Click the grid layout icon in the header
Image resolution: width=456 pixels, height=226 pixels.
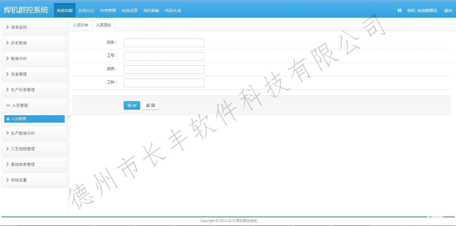399,10
